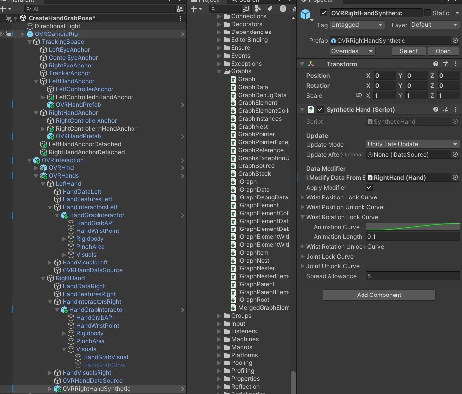Open Transform presets icon
462x394 pixels.
pyautogui.click(x=446, y=64)
